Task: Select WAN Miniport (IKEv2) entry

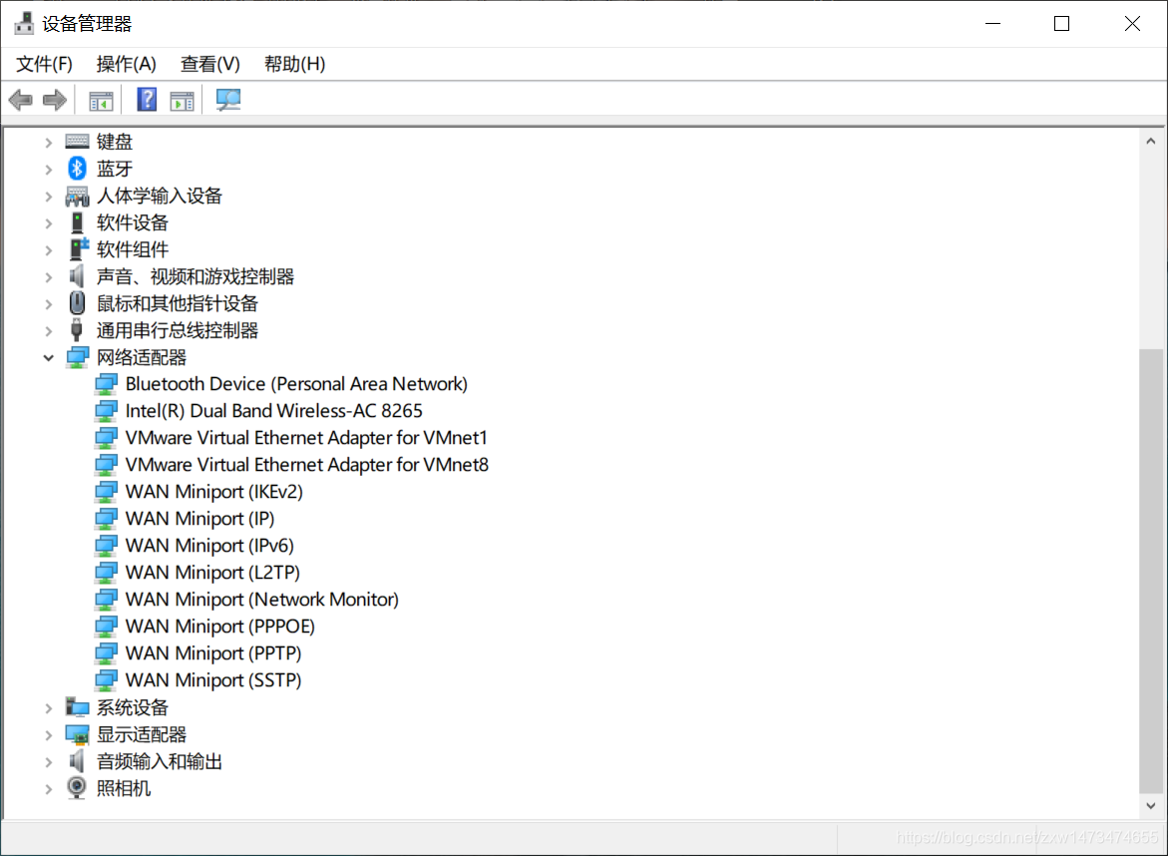Action: 213,492
